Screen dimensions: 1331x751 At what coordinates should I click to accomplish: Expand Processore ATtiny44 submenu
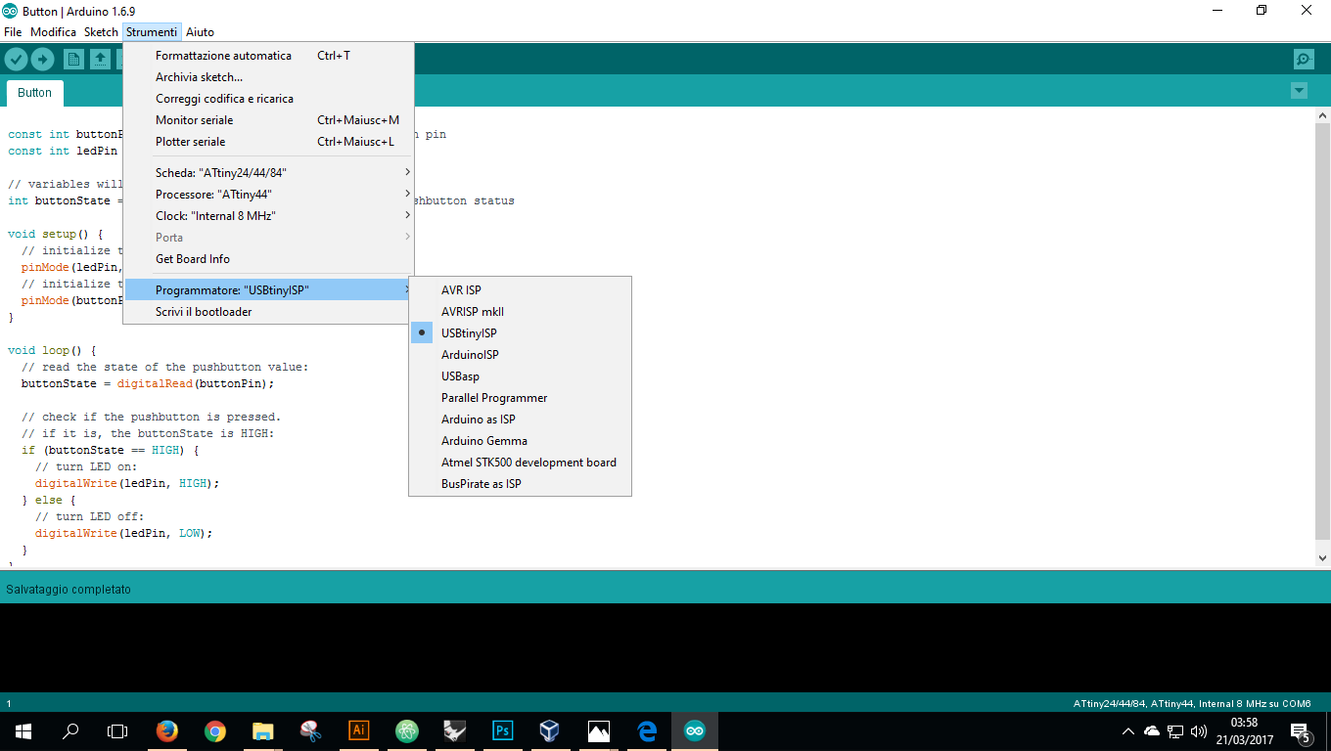click(269, 195)
